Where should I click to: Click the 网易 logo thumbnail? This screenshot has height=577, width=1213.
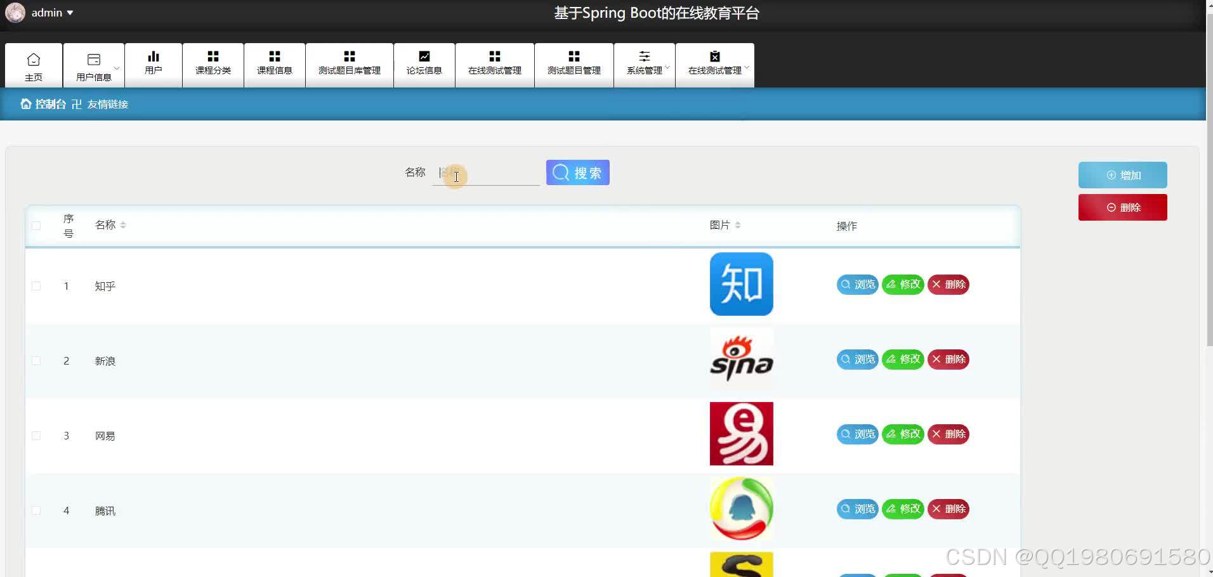[x=742, y=434]
